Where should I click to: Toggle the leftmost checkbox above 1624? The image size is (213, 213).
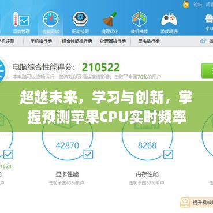point(8,154)
